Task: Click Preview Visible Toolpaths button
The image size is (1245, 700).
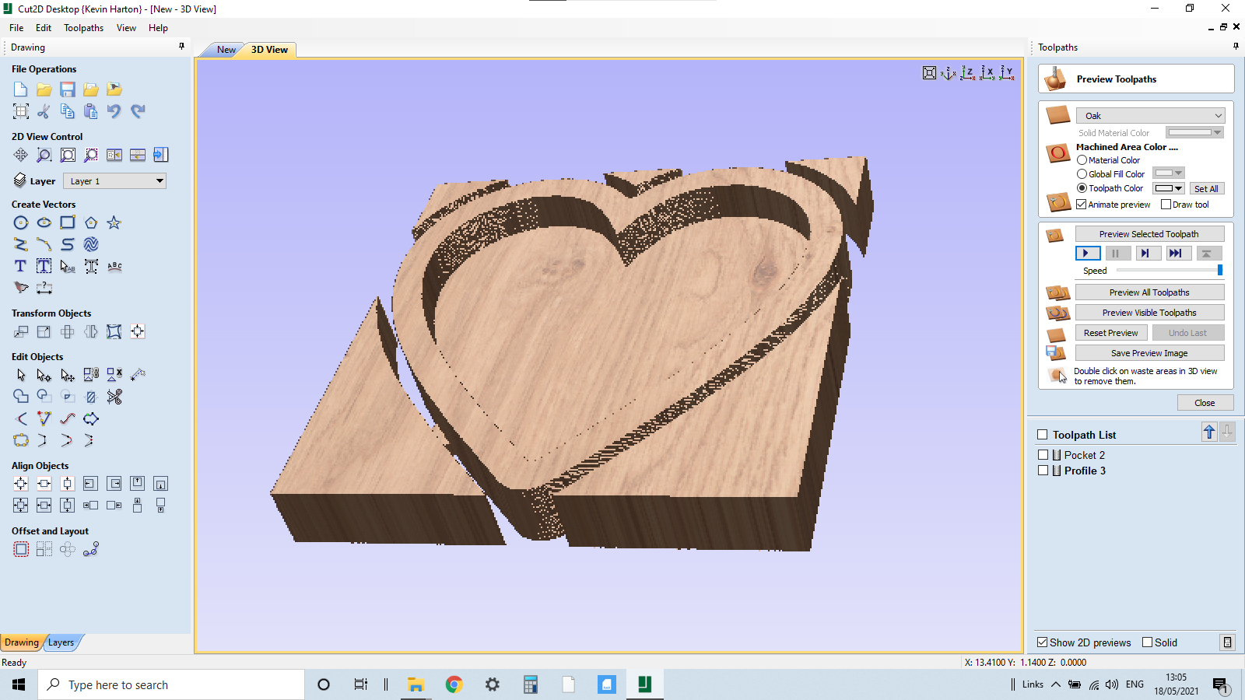Action: 1149,313
